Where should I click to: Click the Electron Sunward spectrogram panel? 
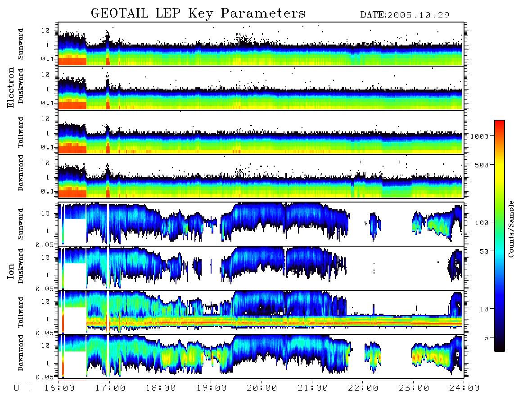(x=261, y=44)
